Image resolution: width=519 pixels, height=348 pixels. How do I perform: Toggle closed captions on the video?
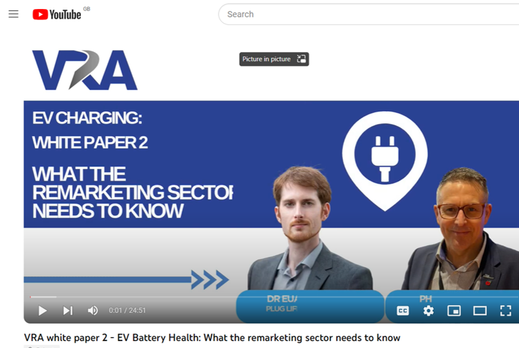(403, 311)
